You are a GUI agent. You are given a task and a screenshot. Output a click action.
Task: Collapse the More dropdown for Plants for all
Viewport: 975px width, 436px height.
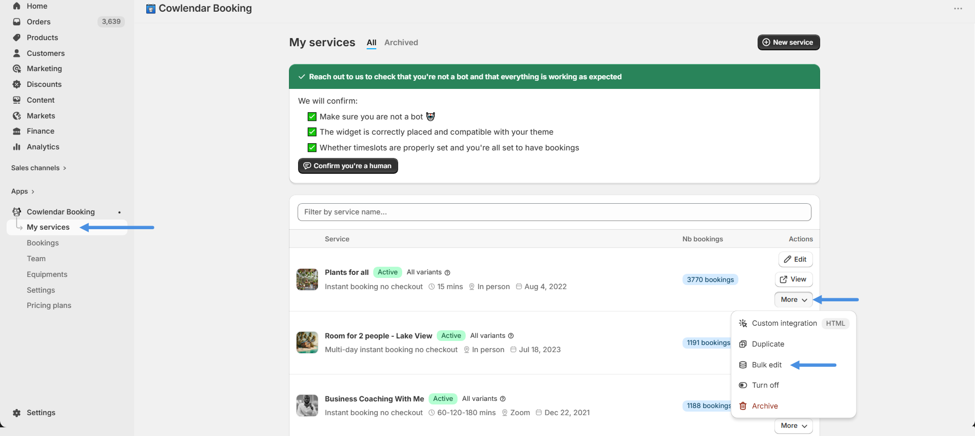(x=793, y=300)
